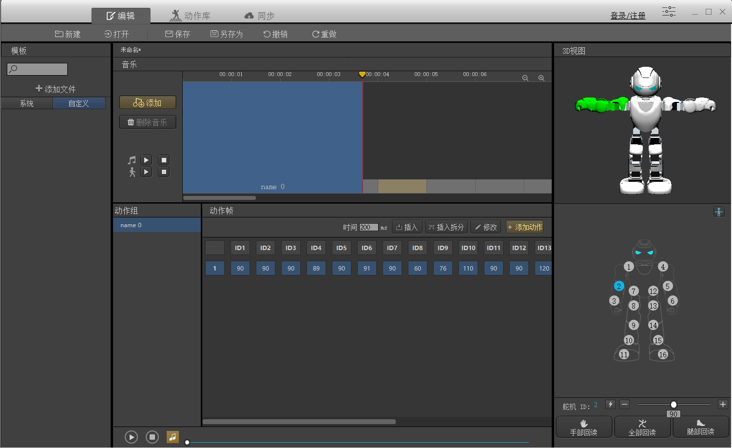The height and width of the screenshot is (448, 732).
Task: Click the 手部回读 button
Action: pos(584,427)
